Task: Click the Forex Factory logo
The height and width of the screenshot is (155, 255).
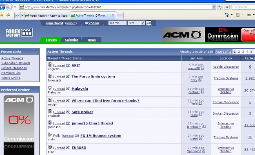Action: click(x=19, y=32)
